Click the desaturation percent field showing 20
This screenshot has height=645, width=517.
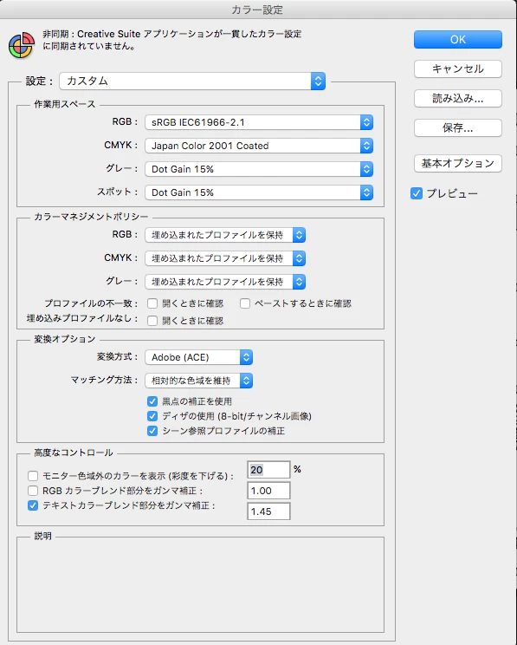(x=268, y=470)
